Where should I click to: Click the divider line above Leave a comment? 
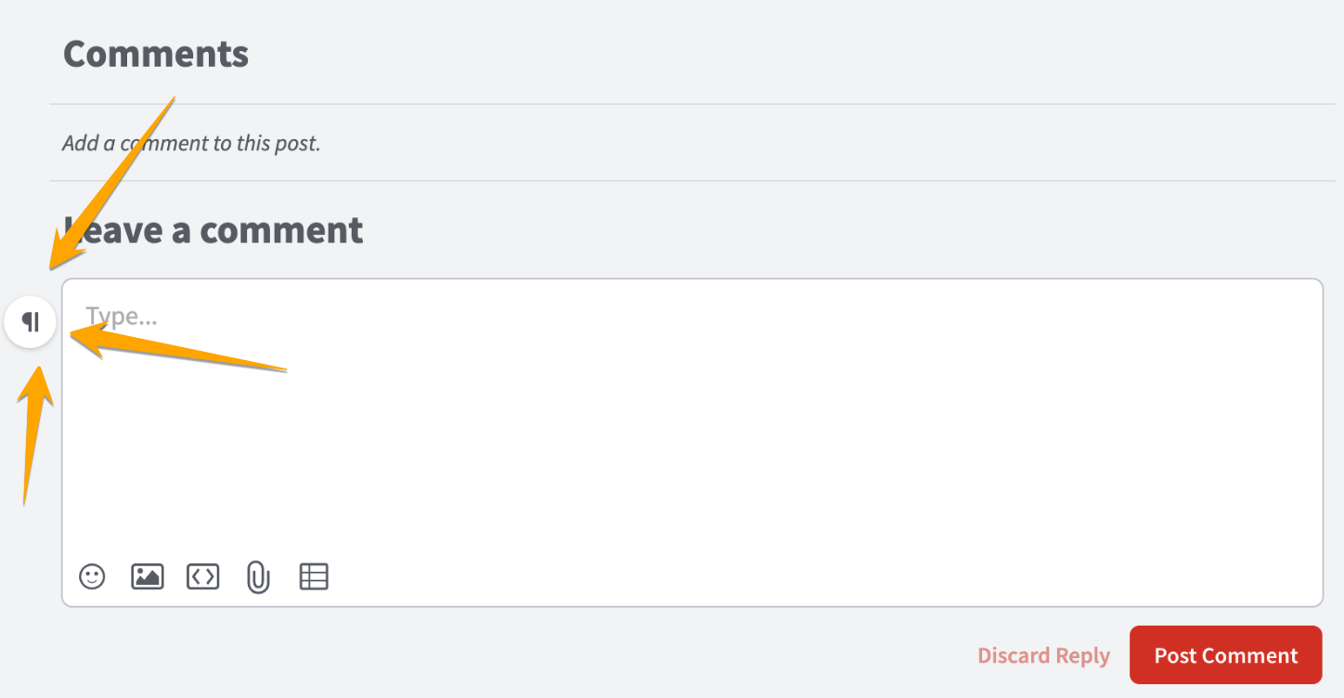coord(696,180)
